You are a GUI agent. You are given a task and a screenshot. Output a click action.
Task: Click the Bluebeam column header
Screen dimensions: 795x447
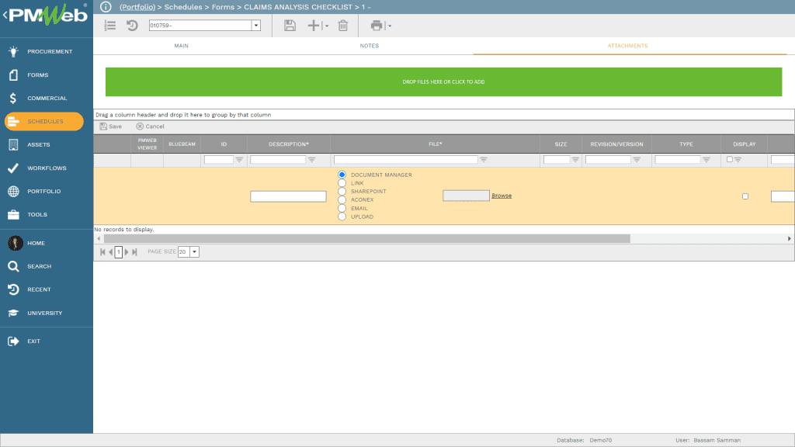coord(182,144)
